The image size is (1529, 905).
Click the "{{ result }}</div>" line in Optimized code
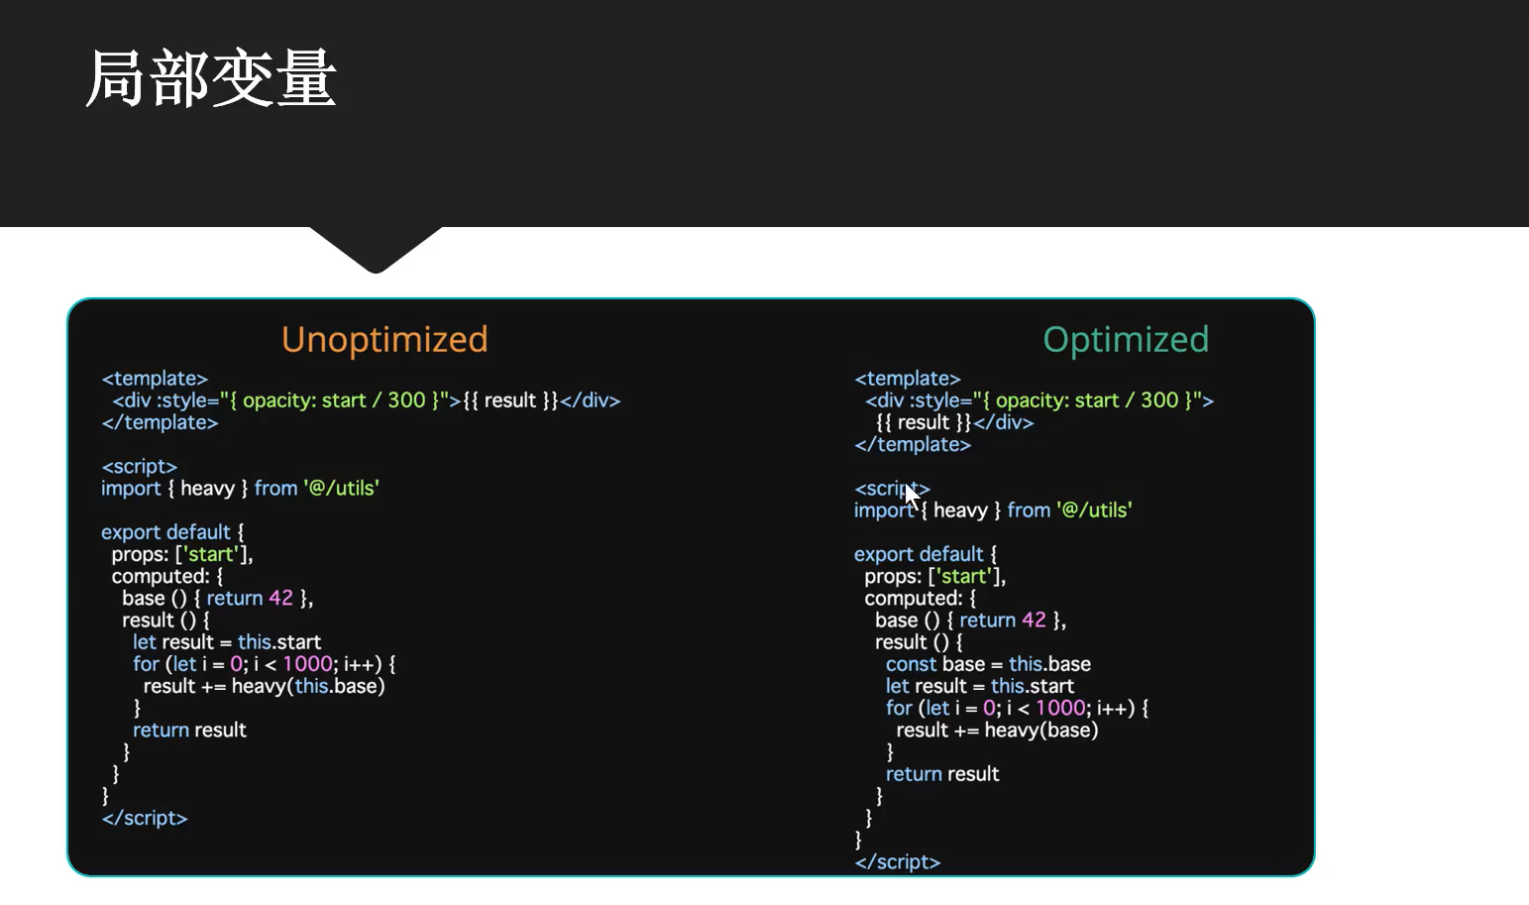pyautogui.click(x=953, y=423)
